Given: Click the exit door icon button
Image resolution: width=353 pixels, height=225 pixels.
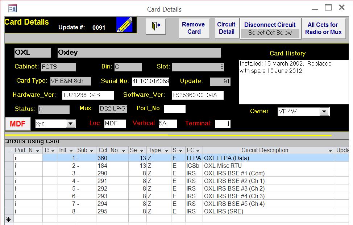Looking at the screenshot, I should pyautogui.click(x=155, y=26).
